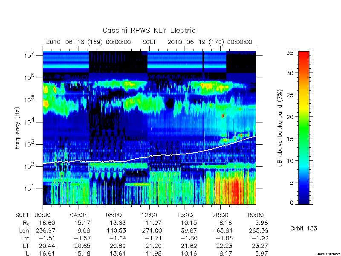Select the L value 13.64
Image resolution: width=341 pixels, height=256 pixels.
(118, 253)
